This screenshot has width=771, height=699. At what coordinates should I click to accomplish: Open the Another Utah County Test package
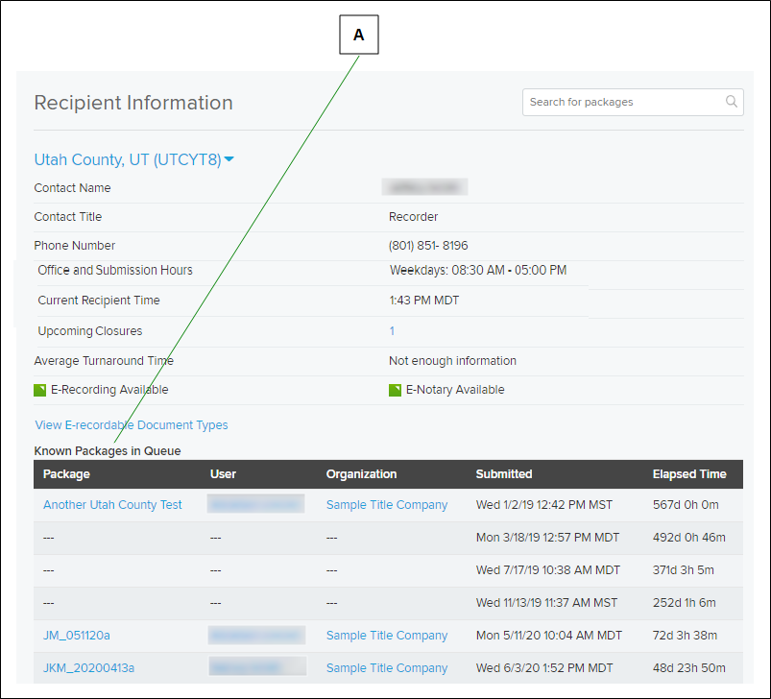pyautogui.click(x=111, y=504)
